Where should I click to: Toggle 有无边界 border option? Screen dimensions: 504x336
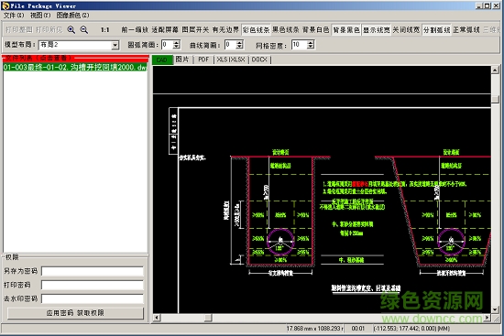coord(225,30)
